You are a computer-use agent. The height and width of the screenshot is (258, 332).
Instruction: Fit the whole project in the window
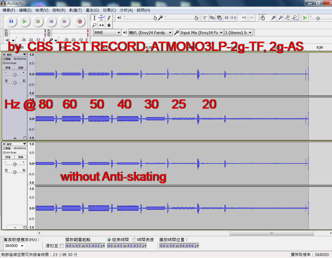tap(295, 18)
